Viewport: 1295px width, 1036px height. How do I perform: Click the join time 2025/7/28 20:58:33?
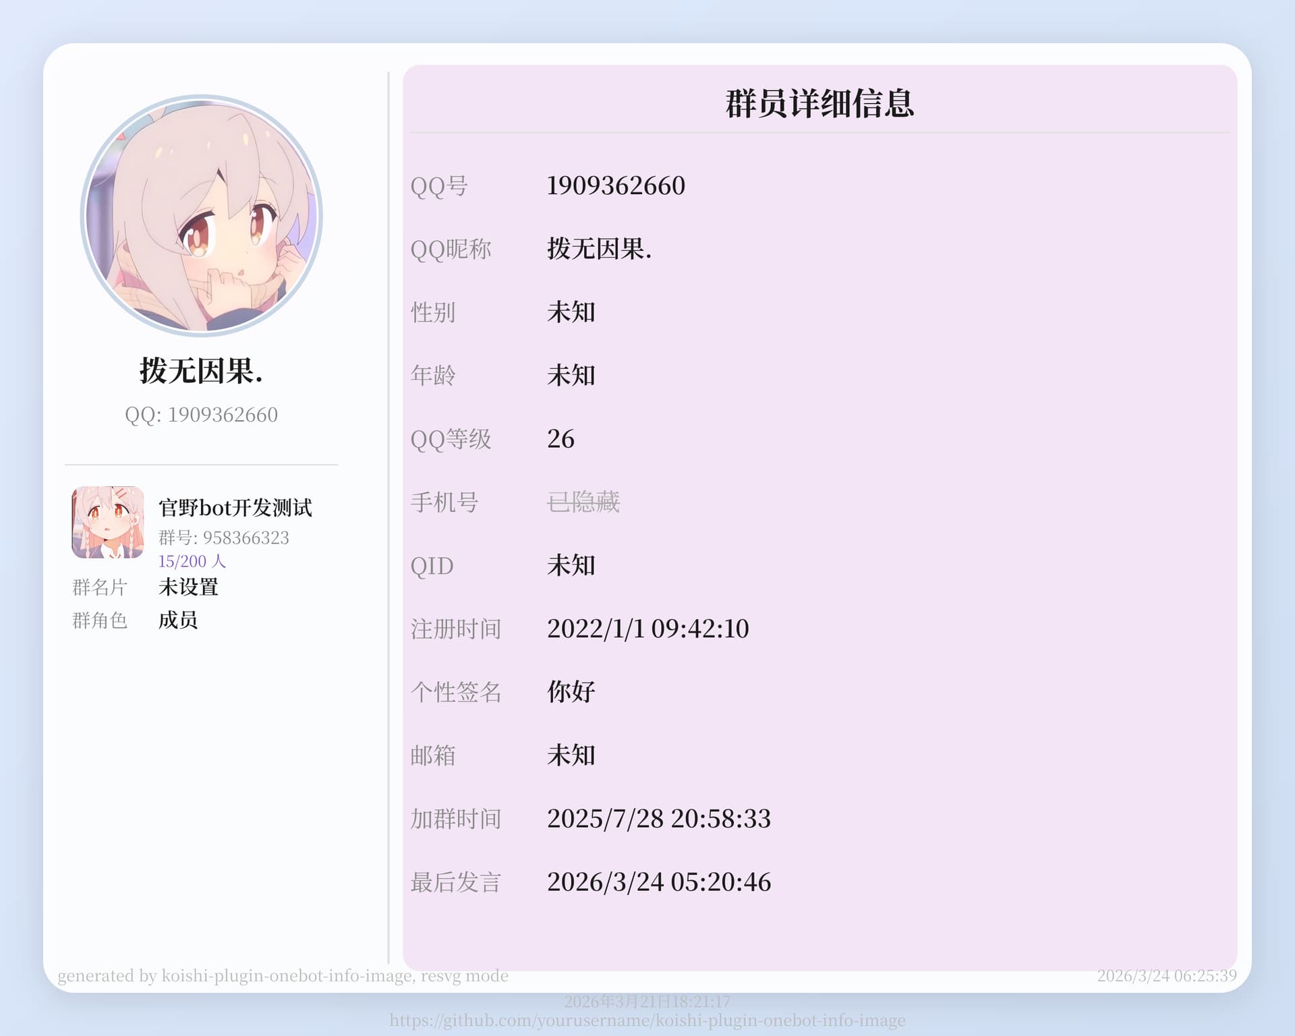(x=658, y=819)
